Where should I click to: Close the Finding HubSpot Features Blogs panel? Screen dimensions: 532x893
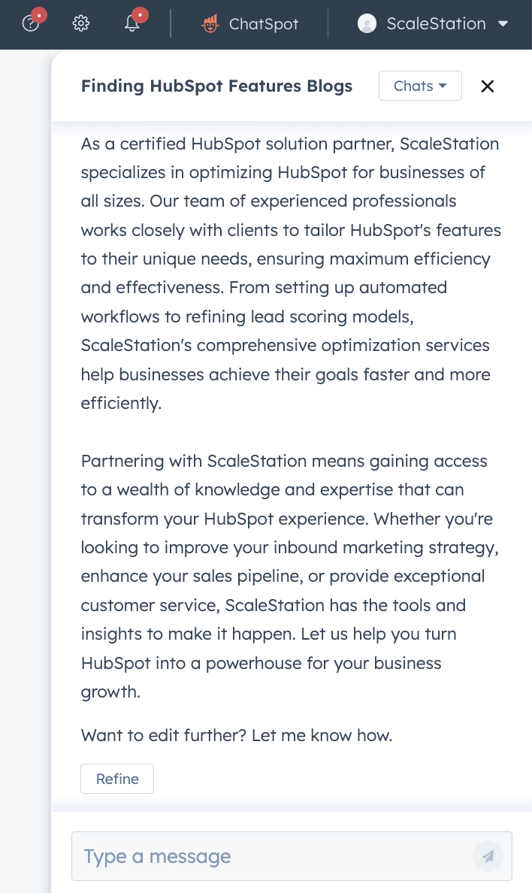pos(487,86)
